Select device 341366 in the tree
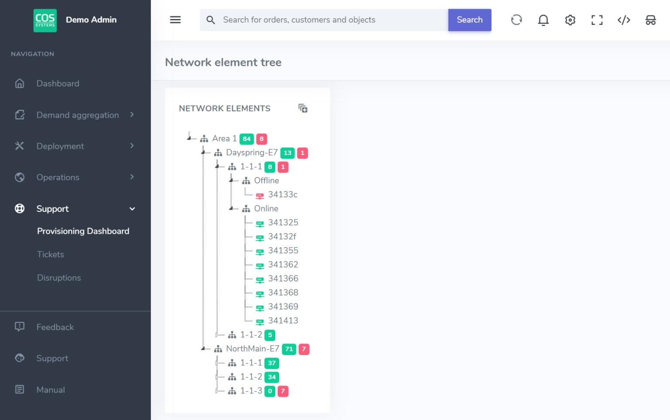The width and height of the screenshot is (670, 420). pos(283,279)
